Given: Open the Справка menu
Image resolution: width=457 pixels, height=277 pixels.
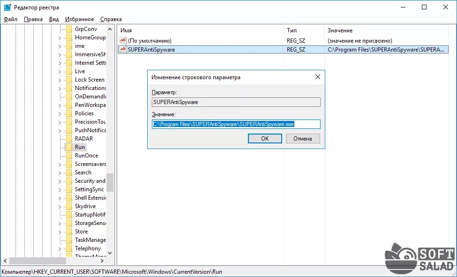Looking at the screenshot, I should (111, 19).
